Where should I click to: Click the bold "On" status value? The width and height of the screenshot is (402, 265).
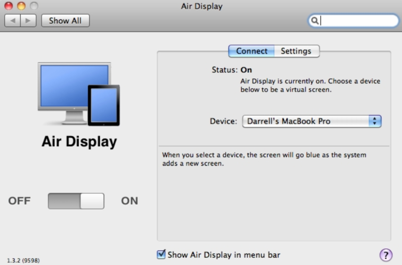click(x=246, y=70)
